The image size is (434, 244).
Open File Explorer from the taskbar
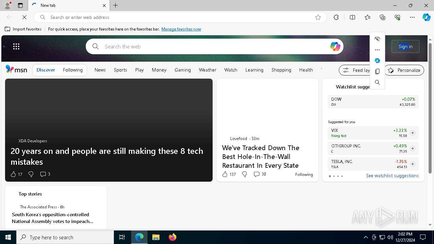tap(156, 237)
